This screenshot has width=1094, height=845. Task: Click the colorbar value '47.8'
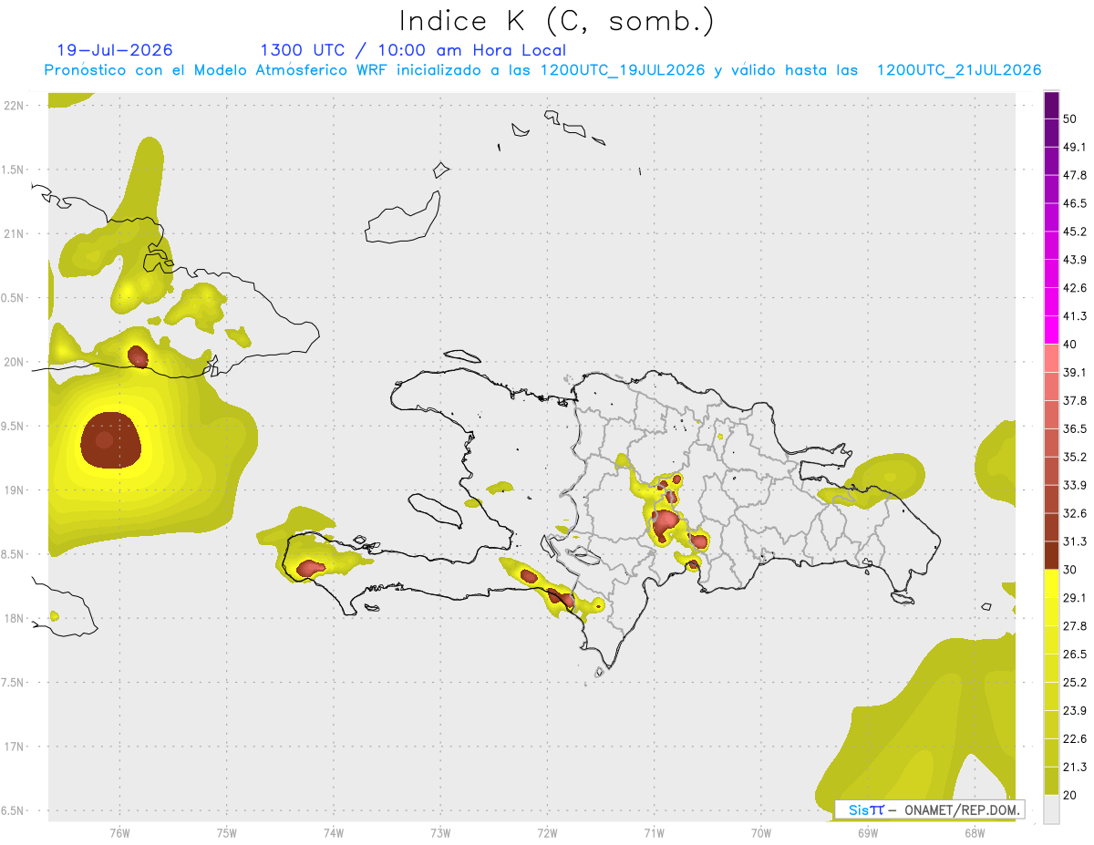click(1074, 175)
